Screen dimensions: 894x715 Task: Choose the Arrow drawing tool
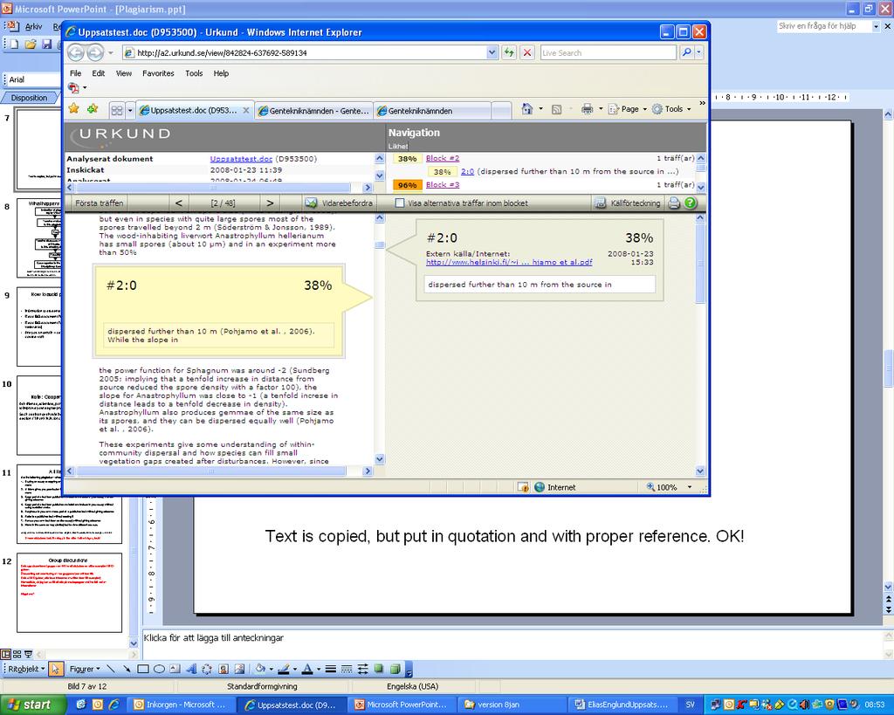127,669
